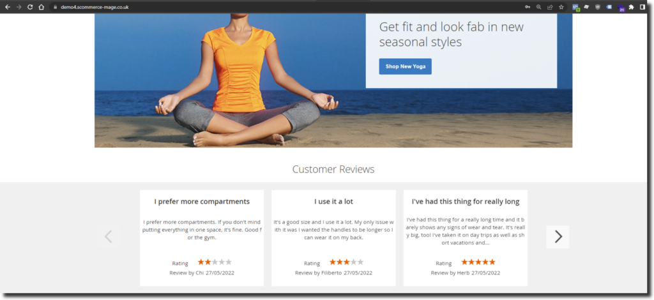Image resolution: width=654 pixels, height=300 pixels.
Task: Click the saved passwords key icon
Action: pos(528,7)
